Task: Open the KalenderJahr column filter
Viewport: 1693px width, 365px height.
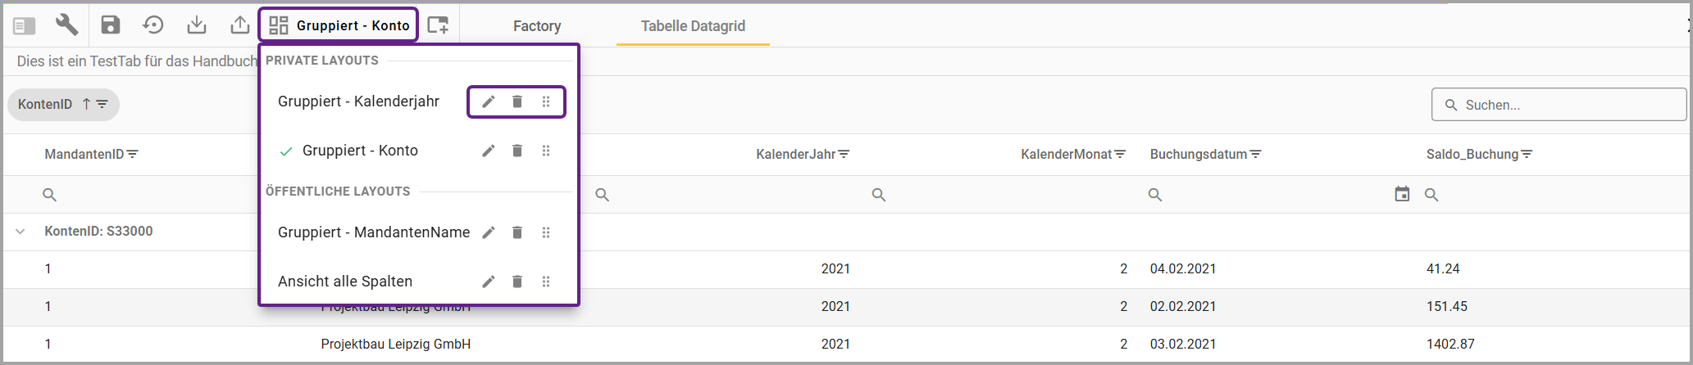Action: (844, 155)
